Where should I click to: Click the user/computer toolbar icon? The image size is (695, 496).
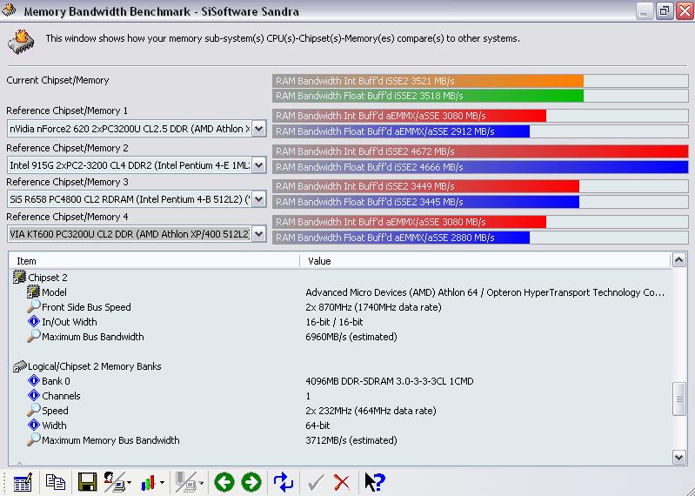114,482
